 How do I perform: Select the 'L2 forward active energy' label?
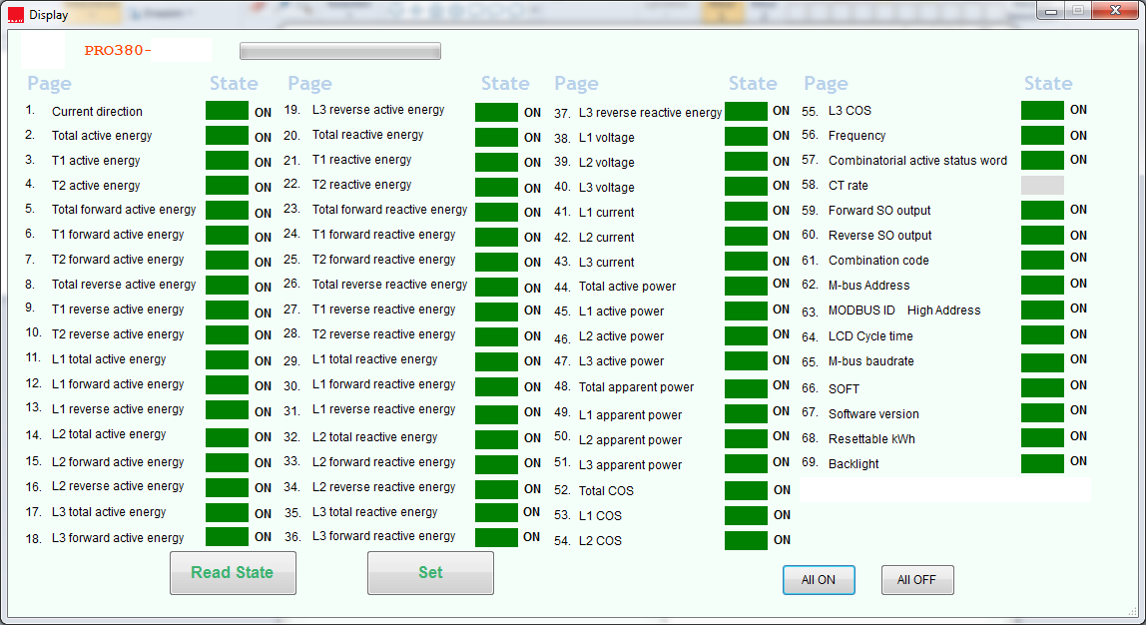click(118, 462)
